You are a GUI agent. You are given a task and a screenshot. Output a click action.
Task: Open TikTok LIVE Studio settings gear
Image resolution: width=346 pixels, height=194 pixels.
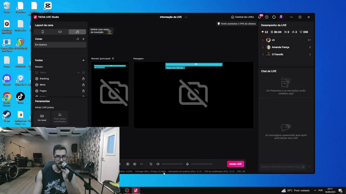pos(274,17)
